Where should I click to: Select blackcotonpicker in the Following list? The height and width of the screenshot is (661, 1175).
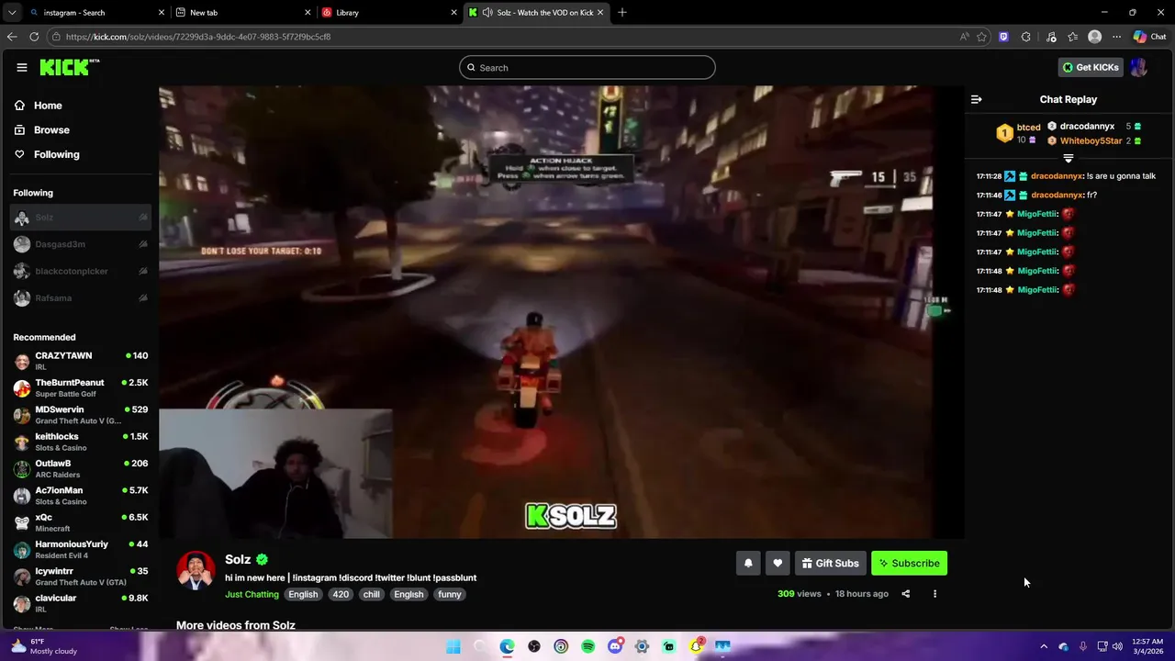tap(81, 271)
